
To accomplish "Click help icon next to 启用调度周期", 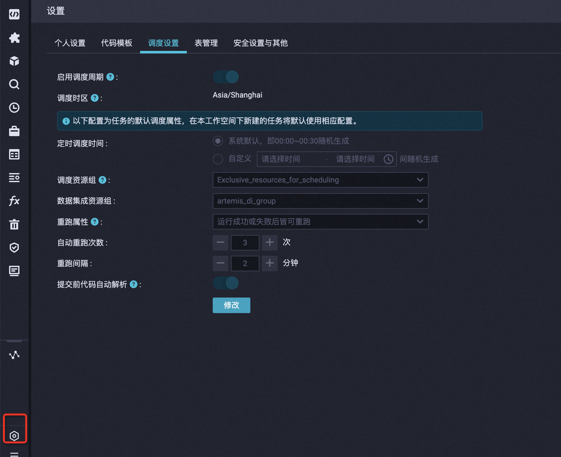I will [x=110, y=77].
